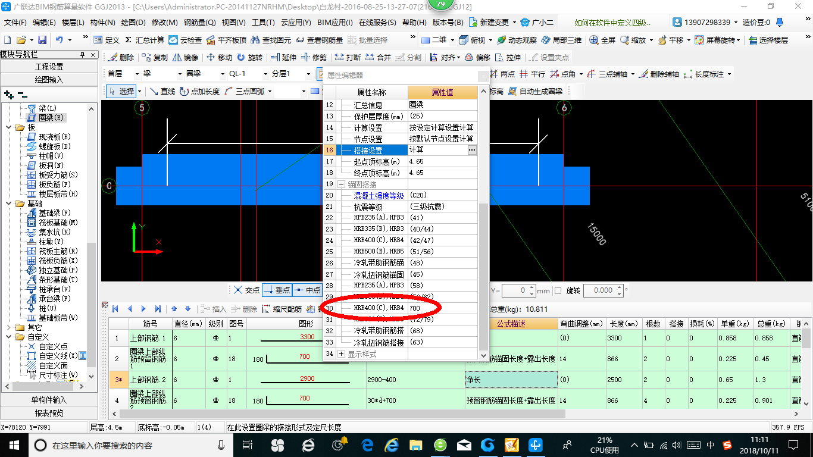This screenshot has width=813, height=457.
Task: Expand the 显示样式 property group
Action: [342, 354]
